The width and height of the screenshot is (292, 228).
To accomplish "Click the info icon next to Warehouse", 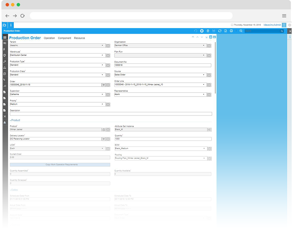I will coord(108,55).
